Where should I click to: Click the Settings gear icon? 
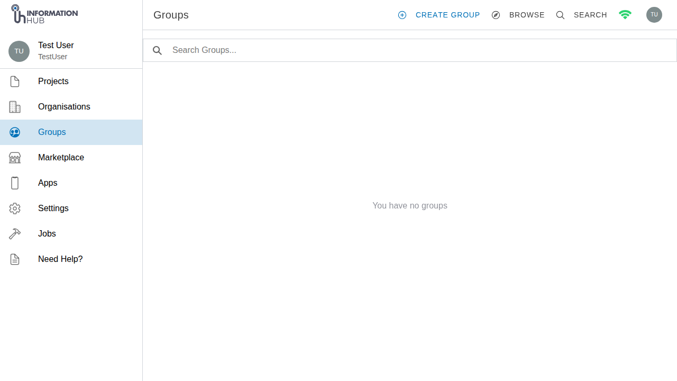15,208
